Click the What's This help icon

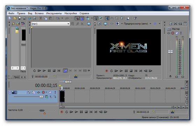click(135, 18)
